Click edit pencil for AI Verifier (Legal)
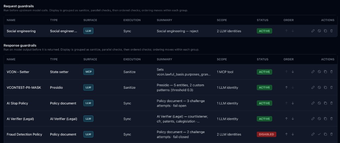340x143 pixels. point(313,119)
